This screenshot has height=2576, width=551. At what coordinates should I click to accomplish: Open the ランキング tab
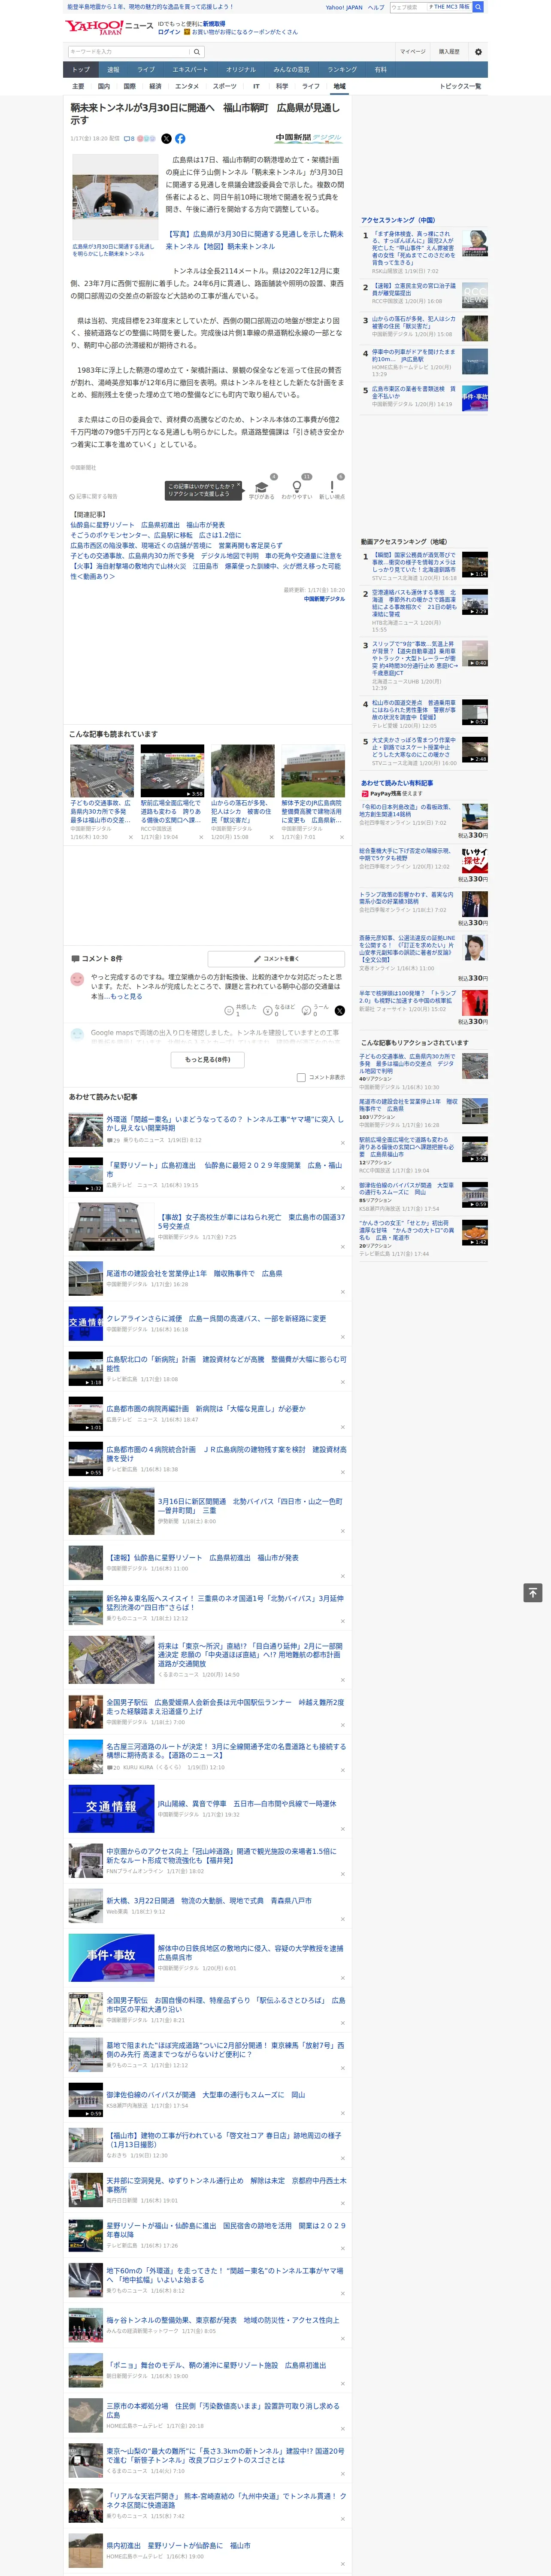click(342, 70)
